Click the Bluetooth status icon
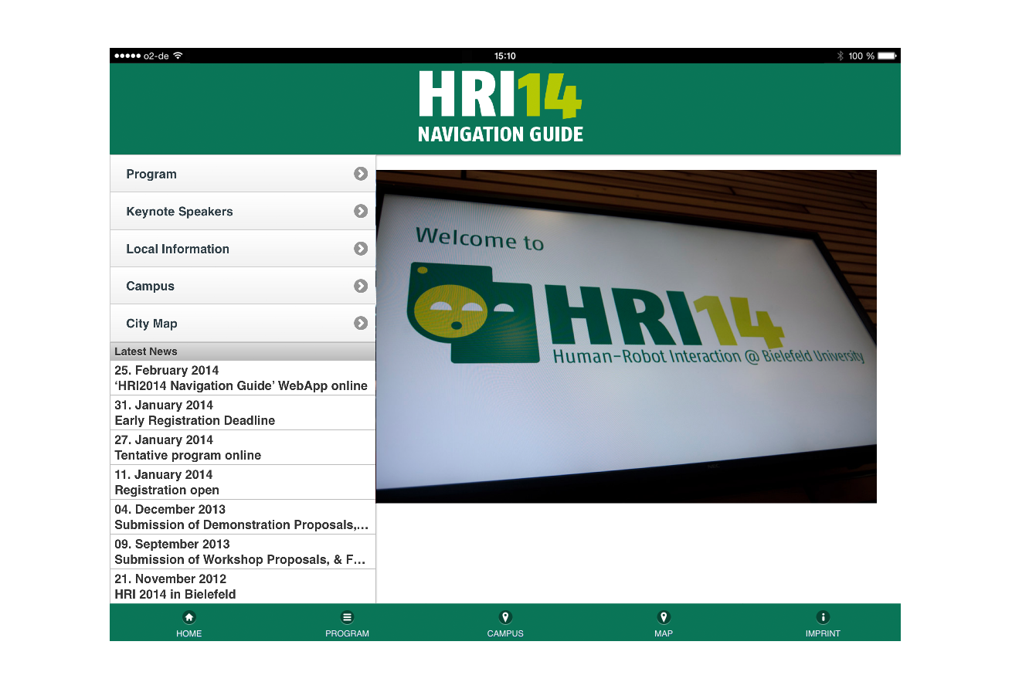The height and width of the screenshot is (689, 1012). [x=840, y=56]
